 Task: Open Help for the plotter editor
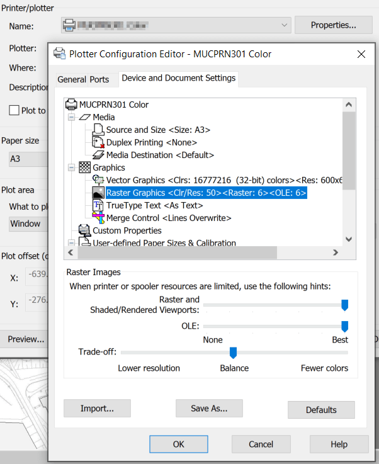[x=339, y=444]
